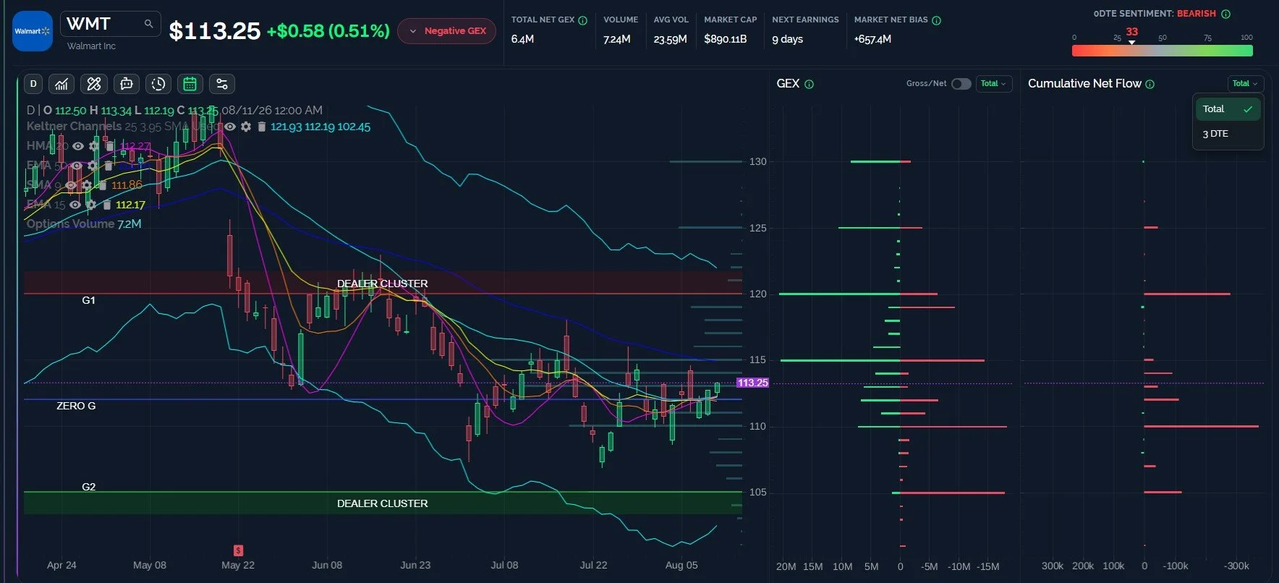Click info icon beside Cumulative Net Flow

1150,84
